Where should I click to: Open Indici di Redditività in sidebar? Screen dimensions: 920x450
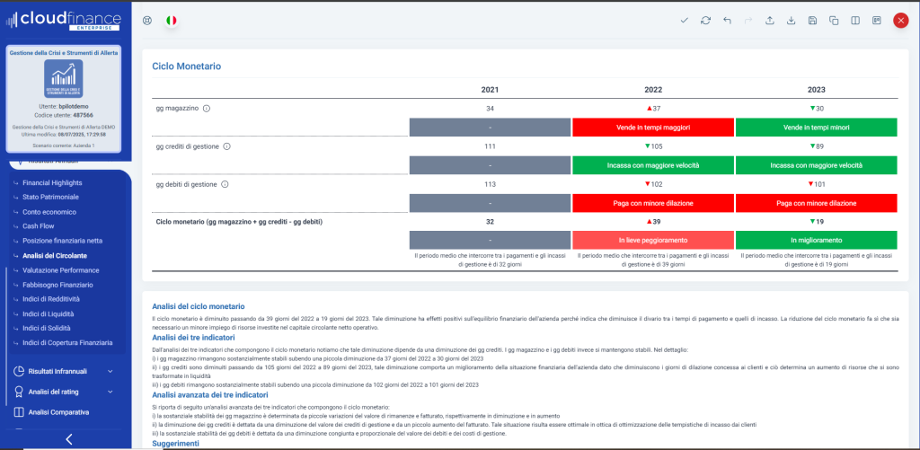(51, 299)
